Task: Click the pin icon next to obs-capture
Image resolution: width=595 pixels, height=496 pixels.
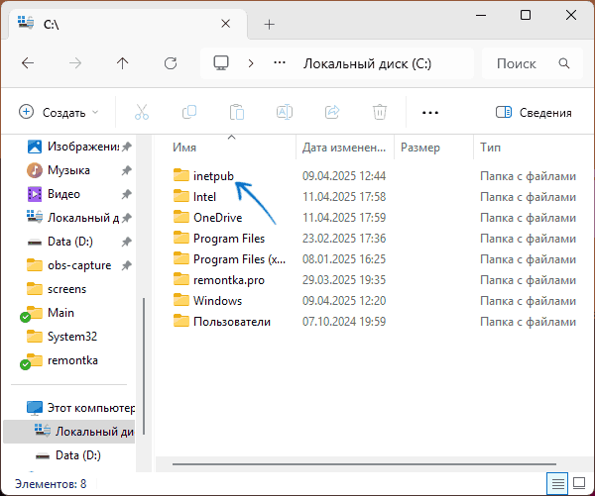Action: coord(126,265)
